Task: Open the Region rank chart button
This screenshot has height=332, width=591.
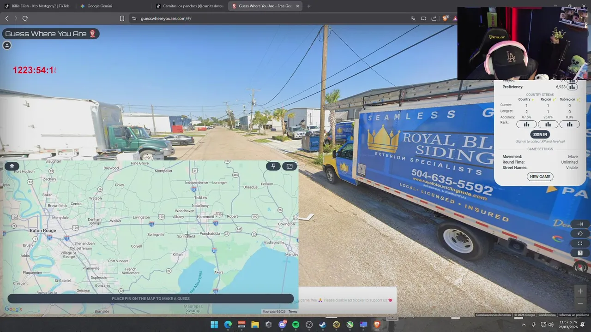Action: (x=548, y=124)
